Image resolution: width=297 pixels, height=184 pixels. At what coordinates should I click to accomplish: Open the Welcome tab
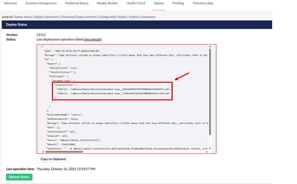[11, 3]
